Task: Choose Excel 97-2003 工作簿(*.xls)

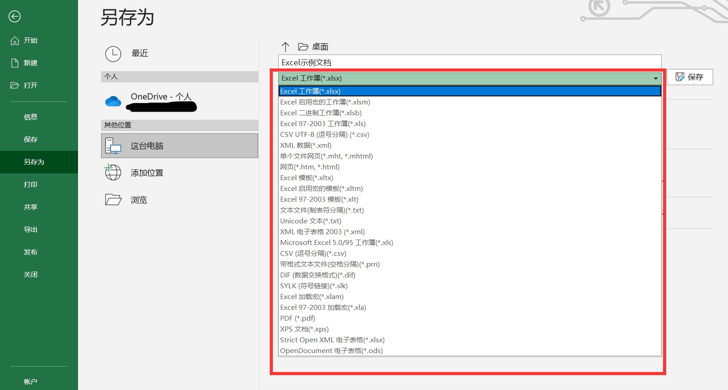Action: pyautogui.click(x=470, y=124)
